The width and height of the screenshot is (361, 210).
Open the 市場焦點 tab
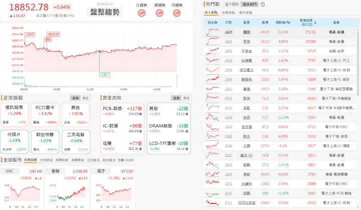(x=228, y=13)
